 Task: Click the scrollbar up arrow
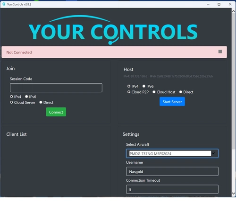click(x=234, y=11)
